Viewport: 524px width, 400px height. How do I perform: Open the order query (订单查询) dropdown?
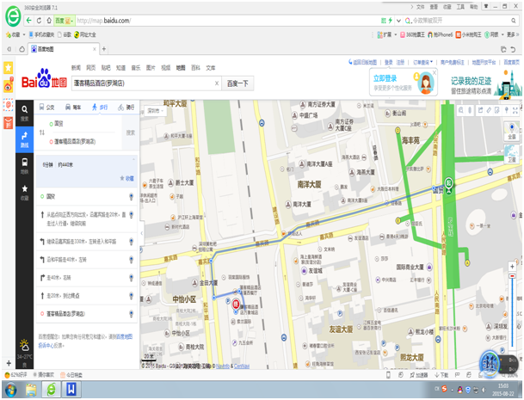[422, 63]
